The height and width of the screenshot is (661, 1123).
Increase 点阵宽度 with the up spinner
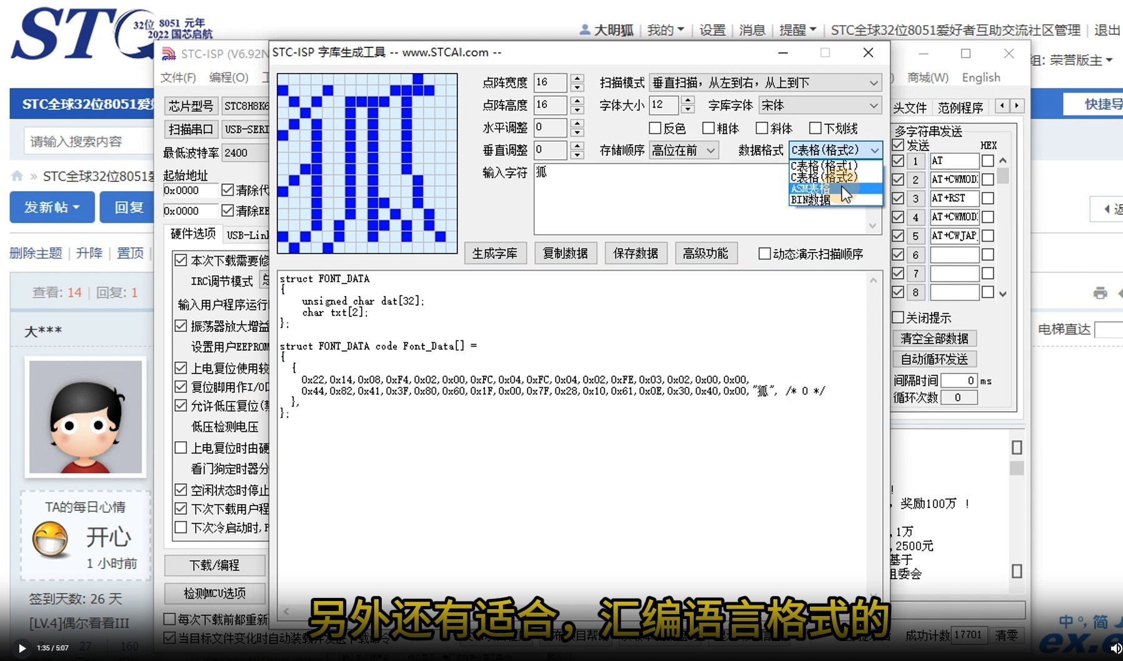point(577,79)
